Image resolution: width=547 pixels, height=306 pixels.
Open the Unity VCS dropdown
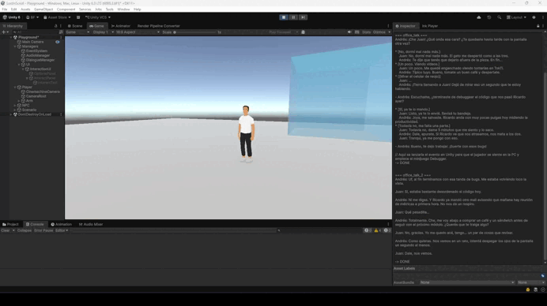pyautogui.click(x=98, y=17)
